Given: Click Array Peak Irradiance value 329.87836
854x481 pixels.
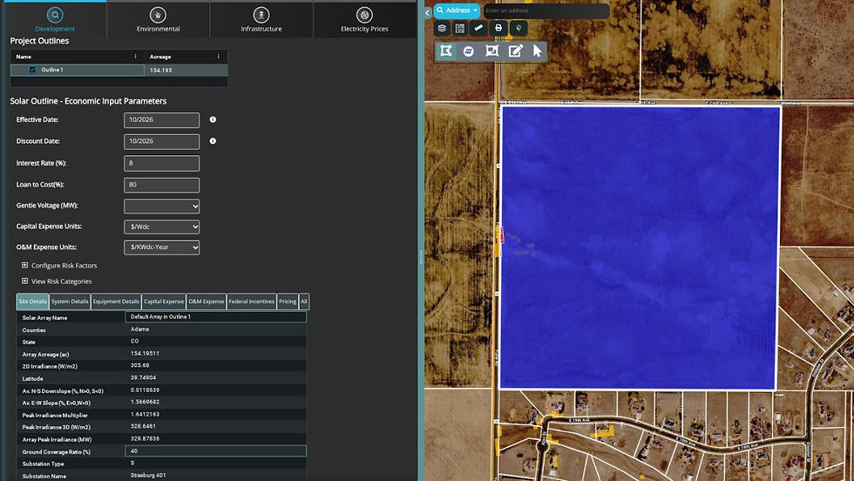Looking at the screenshot, I should click(x=145, y=438).
